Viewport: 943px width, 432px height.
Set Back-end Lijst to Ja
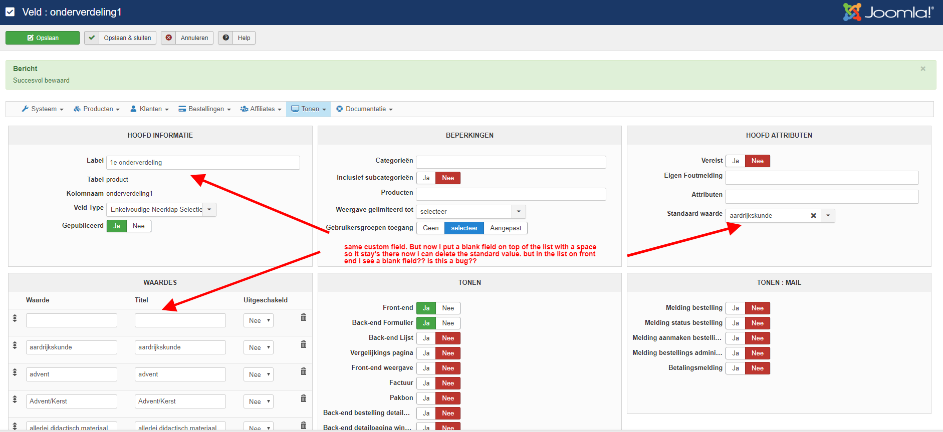(426, 338)
